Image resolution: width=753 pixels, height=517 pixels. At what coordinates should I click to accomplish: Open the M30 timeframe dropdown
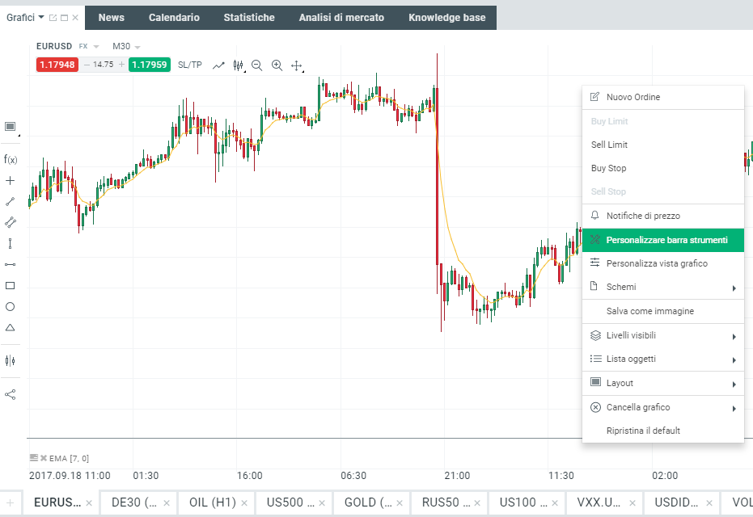[x=137, y=47]
